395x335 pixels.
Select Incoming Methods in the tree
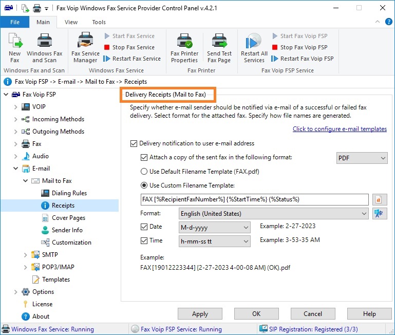click(58, 119)
